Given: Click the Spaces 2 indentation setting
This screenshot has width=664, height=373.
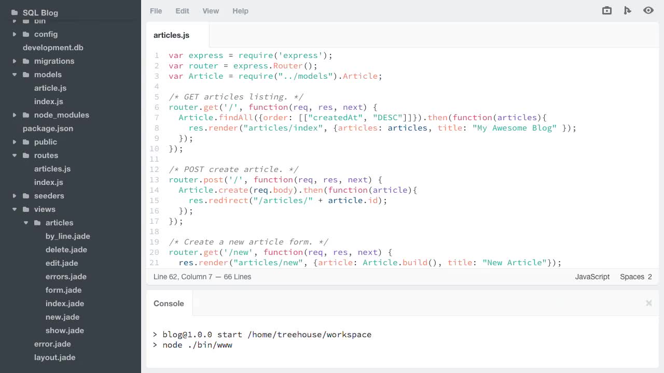Looking at the screenshot, I should click(x=635, y=277).
